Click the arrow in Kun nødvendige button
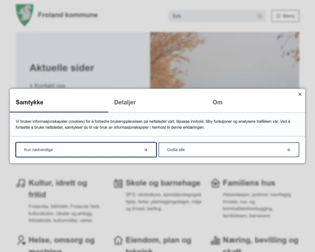This screenshot has width=315, height=252. click(145, 150)
